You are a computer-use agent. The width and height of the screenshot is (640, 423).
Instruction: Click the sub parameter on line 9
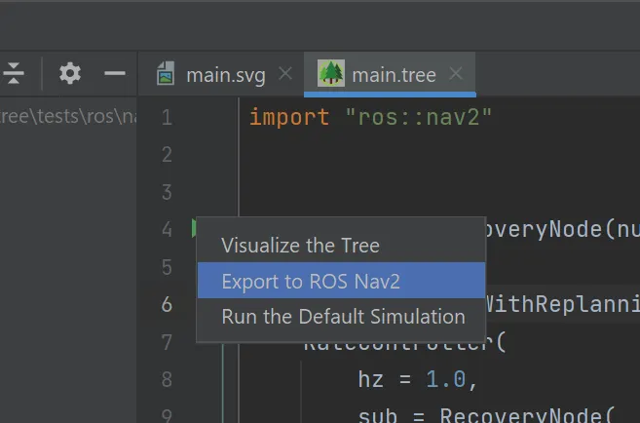pos(377,415)
